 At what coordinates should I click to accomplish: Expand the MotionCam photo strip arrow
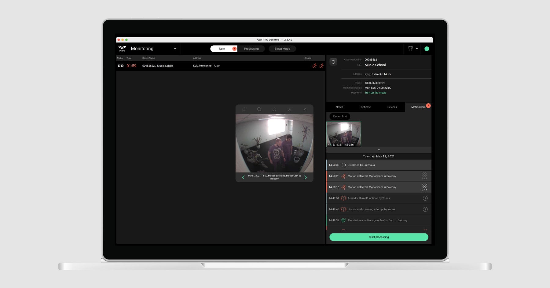pyautogui.click(x=379, y=150)
